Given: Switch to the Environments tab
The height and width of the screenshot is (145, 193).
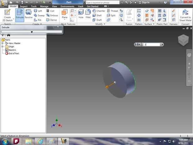Looking at the screenshot, I should 67,6.
